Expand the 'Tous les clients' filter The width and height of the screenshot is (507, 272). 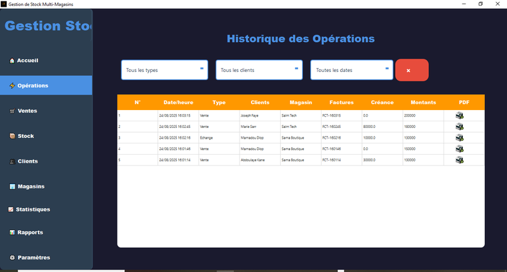pyautogui.click(x=260, y=70)
